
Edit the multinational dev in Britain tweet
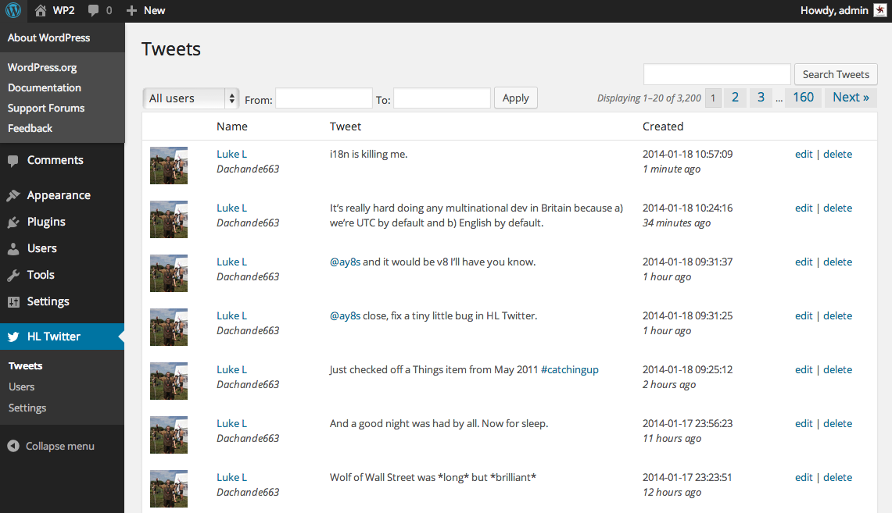click(804, 208)
